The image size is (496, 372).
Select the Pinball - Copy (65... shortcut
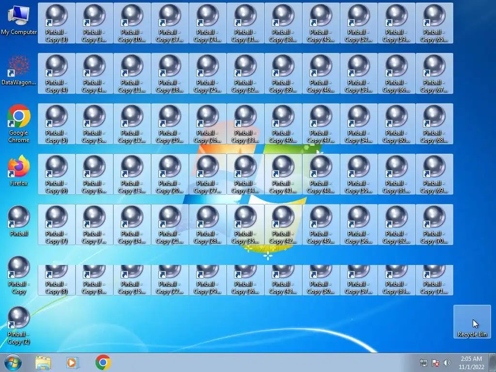pyautogui.click(x=434, y=23)
